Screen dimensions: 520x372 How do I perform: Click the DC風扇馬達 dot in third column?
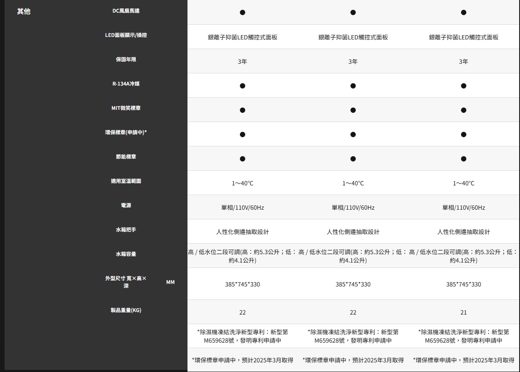point(464,13)
